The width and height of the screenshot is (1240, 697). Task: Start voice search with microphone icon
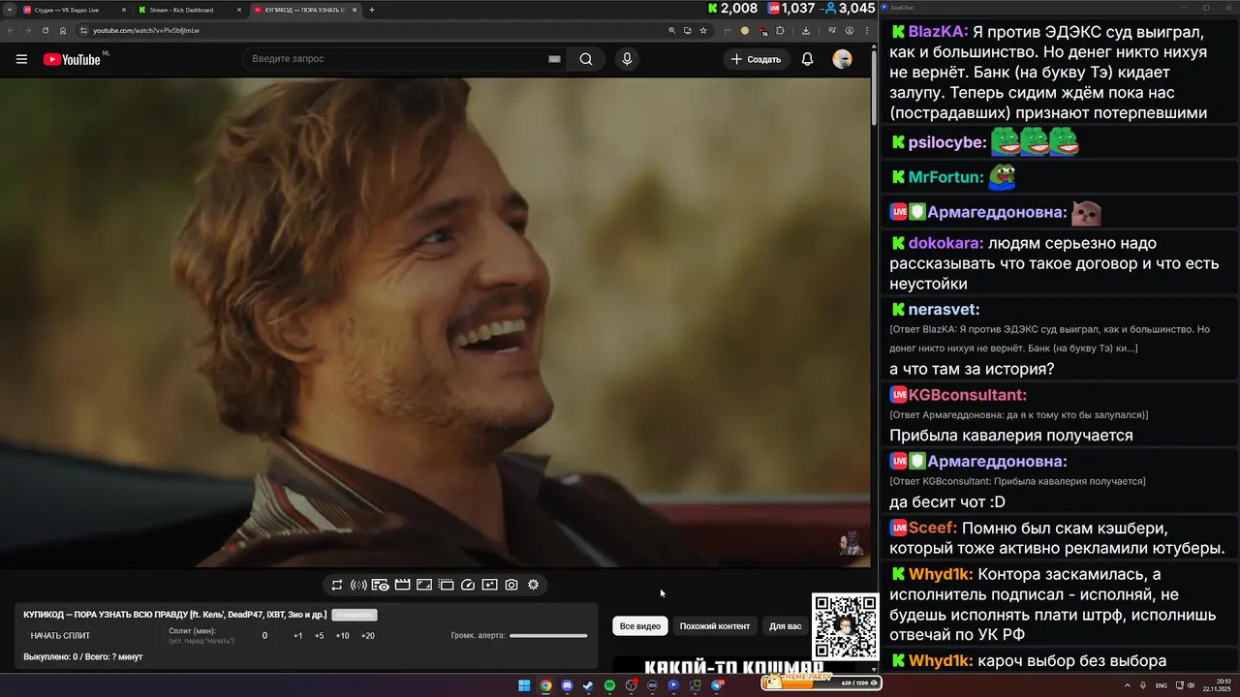627,59
